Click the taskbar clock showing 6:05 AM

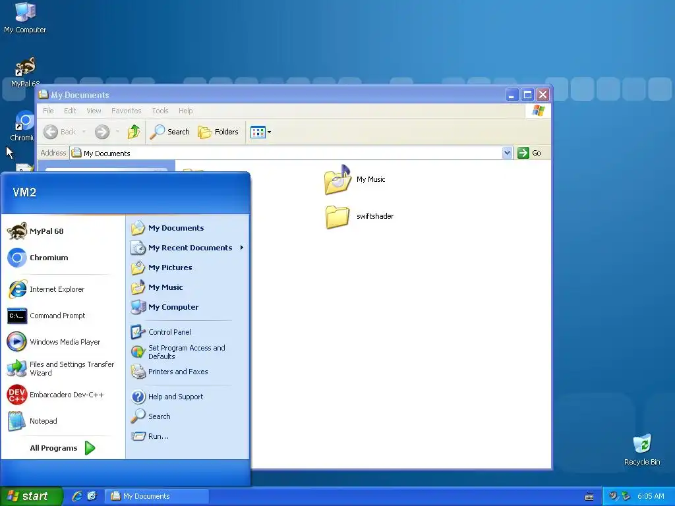pyautogui.click(x=651, y=496)
